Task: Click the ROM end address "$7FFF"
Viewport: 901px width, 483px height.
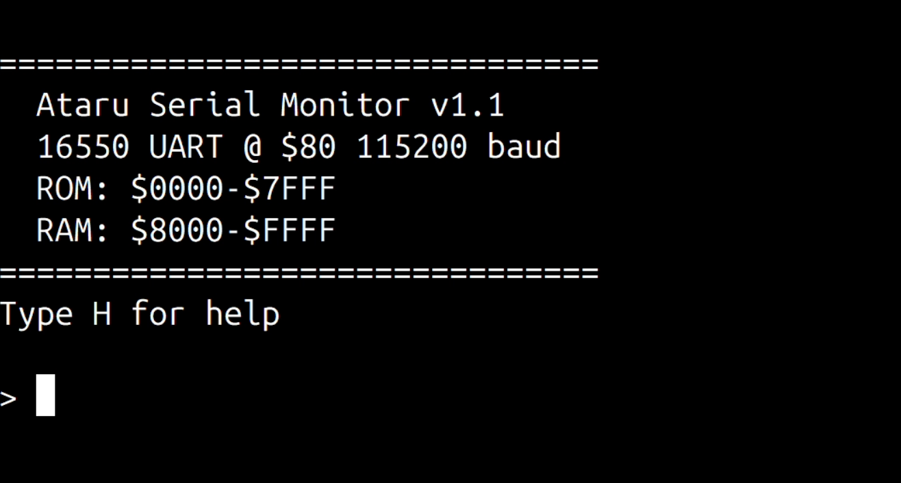Action: (x=289, y=189)
